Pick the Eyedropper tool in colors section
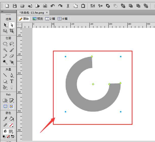The width and height of the screenshot is (155, 142). coord(5,119)
